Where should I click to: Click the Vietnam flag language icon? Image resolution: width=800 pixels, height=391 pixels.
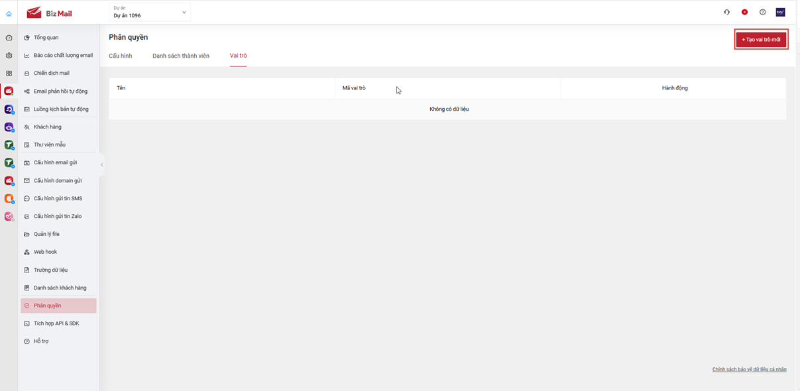(744, 12)
